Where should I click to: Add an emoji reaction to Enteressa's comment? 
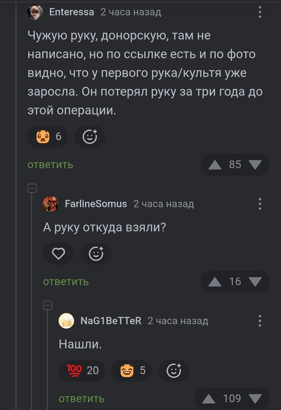tap(90, 137)
